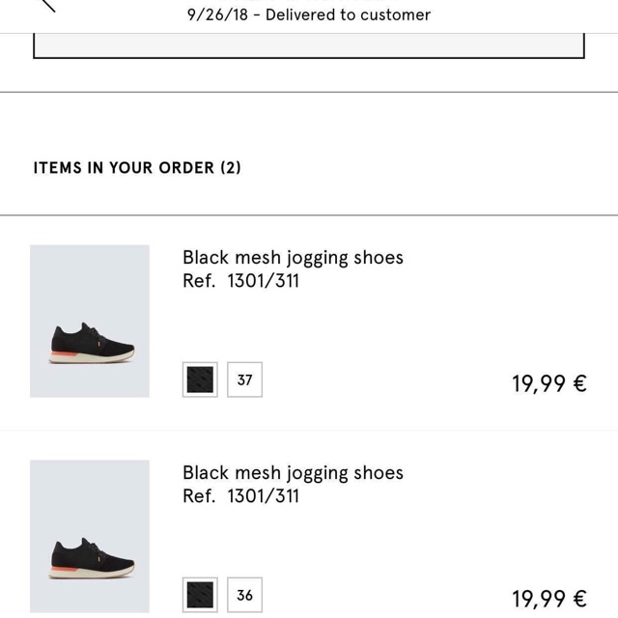
Task: Click the first item's Ref. 1301/311 text
Action: coord(240,281)
